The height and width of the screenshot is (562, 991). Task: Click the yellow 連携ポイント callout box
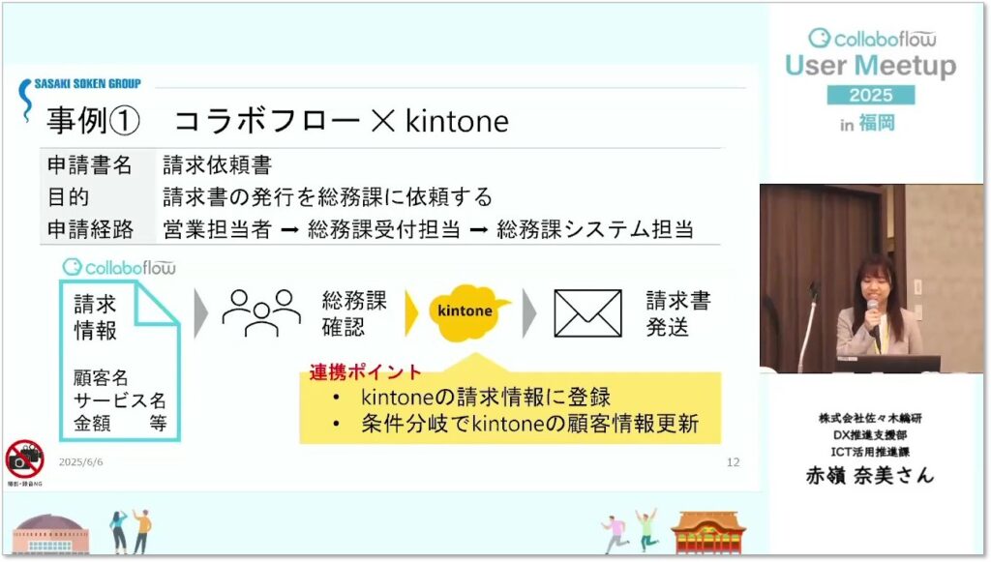coord(510,402)
